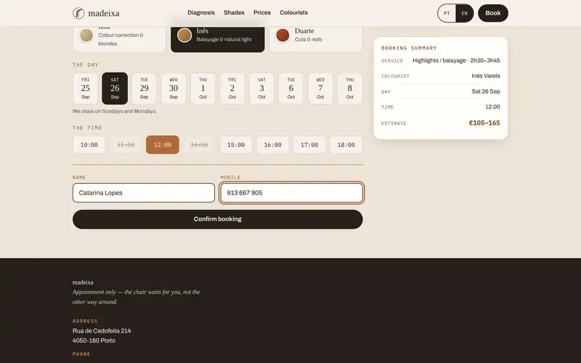The width and height of the screenshot is (581, 363).
Task: Click the €105–165 estimate value
Action: pos(484,123)
